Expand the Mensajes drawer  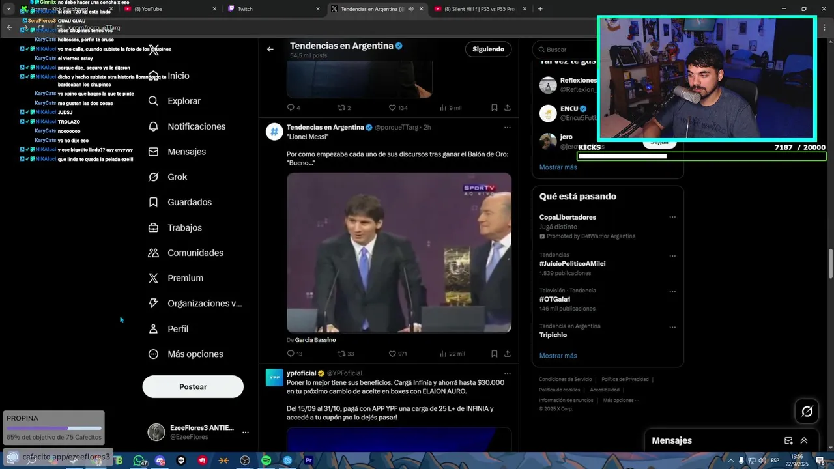pyautogui.click(x=804, y=441)
